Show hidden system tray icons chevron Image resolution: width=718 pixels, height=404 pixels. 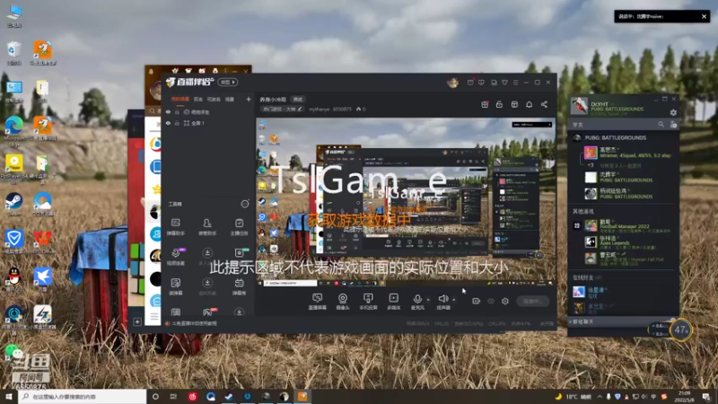(x=600, y=396)
